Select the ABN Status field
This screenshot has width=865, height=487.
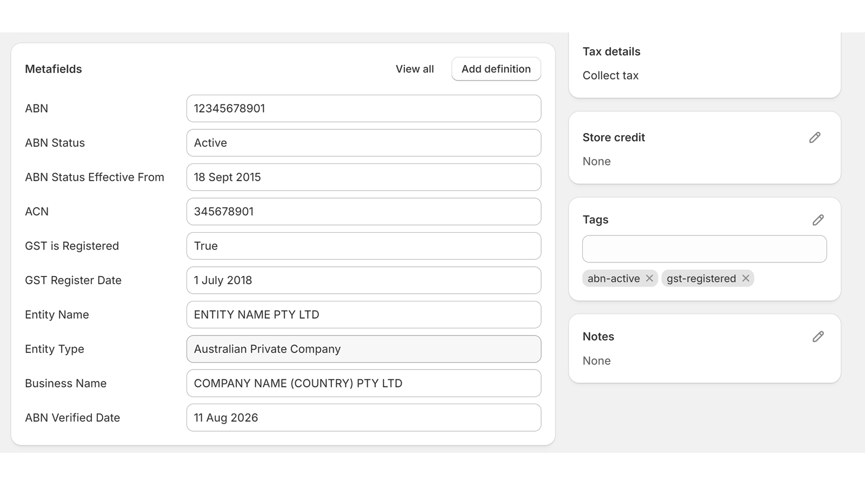point(364,143)
